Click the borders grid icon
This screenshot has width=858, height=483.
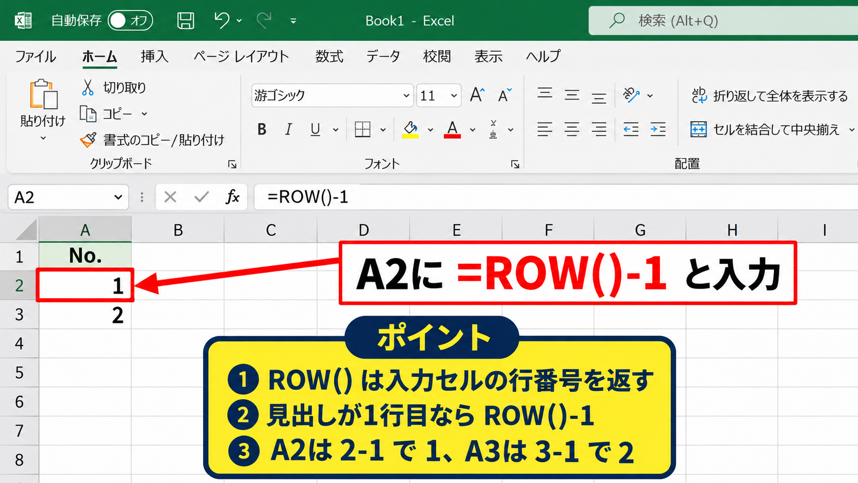pos(362,129)
